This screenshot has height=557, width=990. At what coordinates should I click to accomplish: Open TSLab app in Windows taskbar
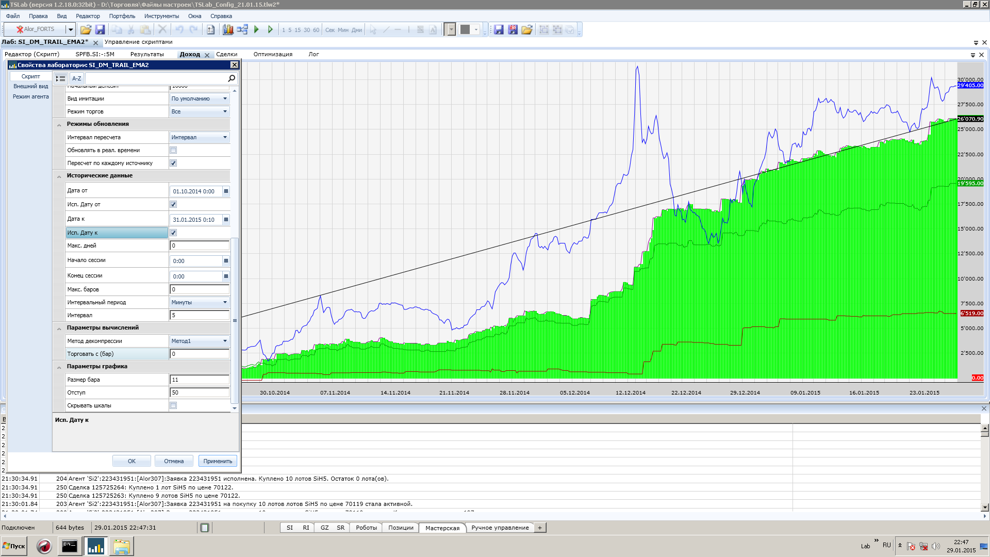pos(96,546)
